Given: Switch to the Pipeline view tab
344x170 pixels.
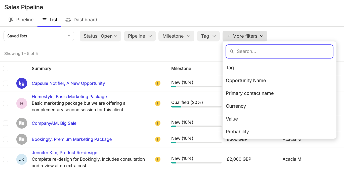Looking at the screenshot, I should click(21, 20).
